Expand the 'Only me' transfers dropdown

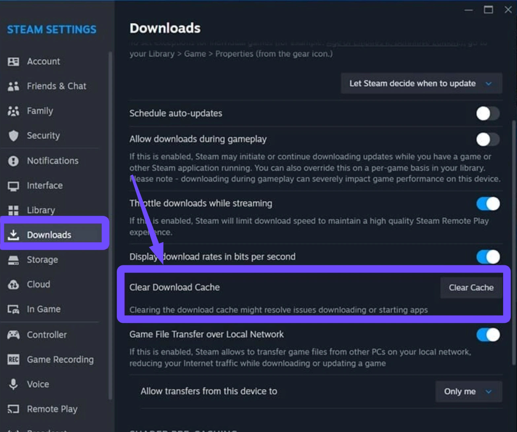coord(468,391)
